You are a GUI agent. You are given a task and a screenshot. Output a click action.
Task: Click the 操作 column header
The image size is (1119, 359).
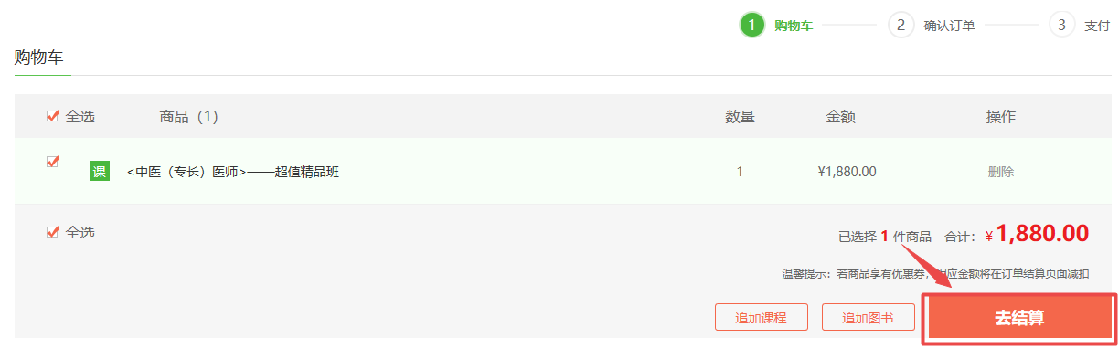coord(1001,117)
